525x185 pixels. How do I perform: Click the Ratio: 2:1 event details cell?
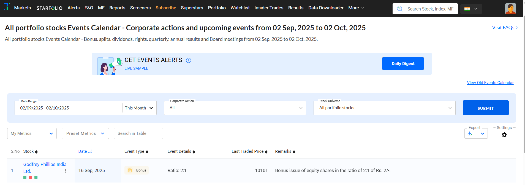(x=177, y=170)
